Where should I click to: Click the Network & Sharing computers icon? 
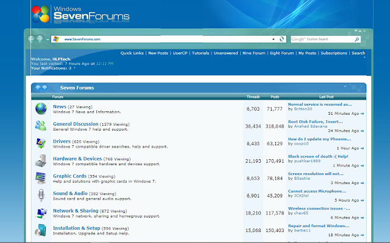41,213
